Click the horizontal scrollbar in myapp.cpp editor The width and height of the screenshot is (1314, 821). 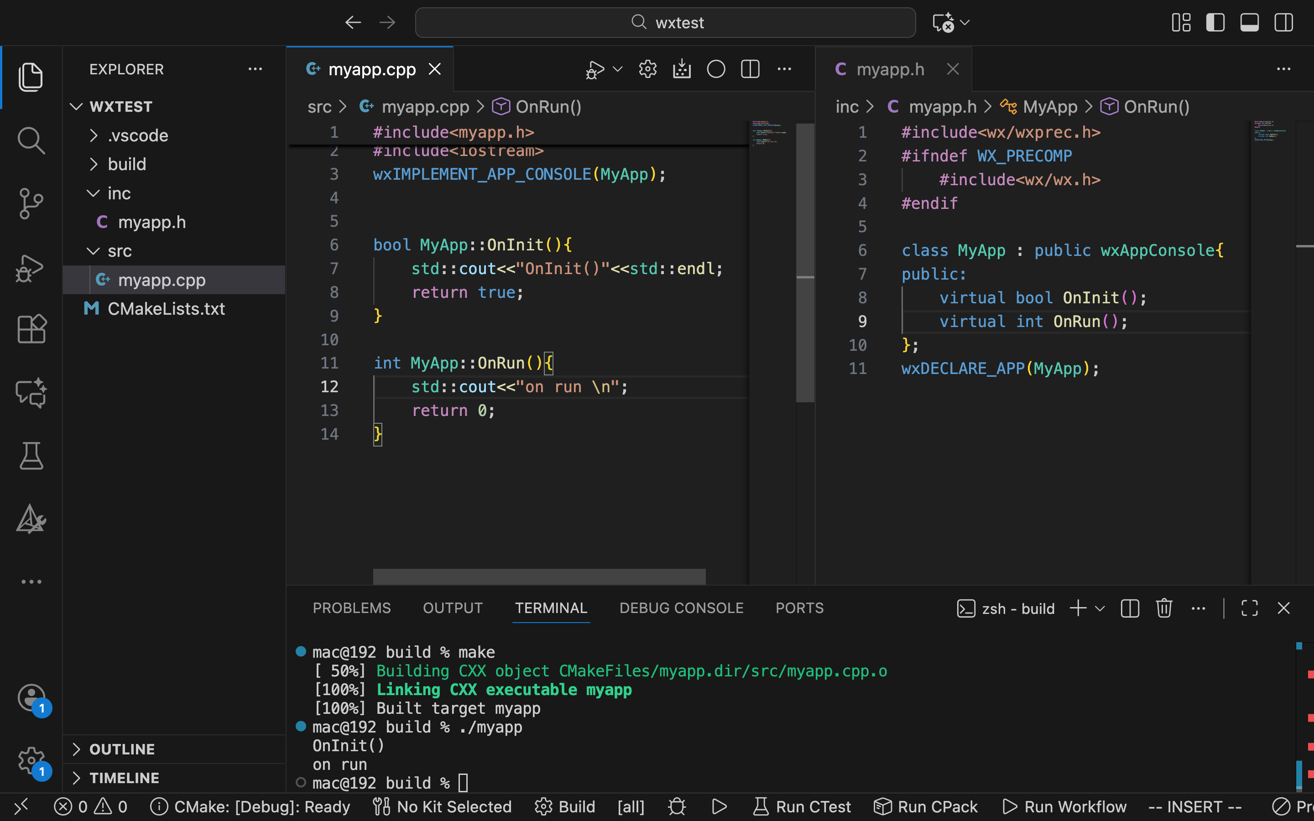tap(539, 576)
